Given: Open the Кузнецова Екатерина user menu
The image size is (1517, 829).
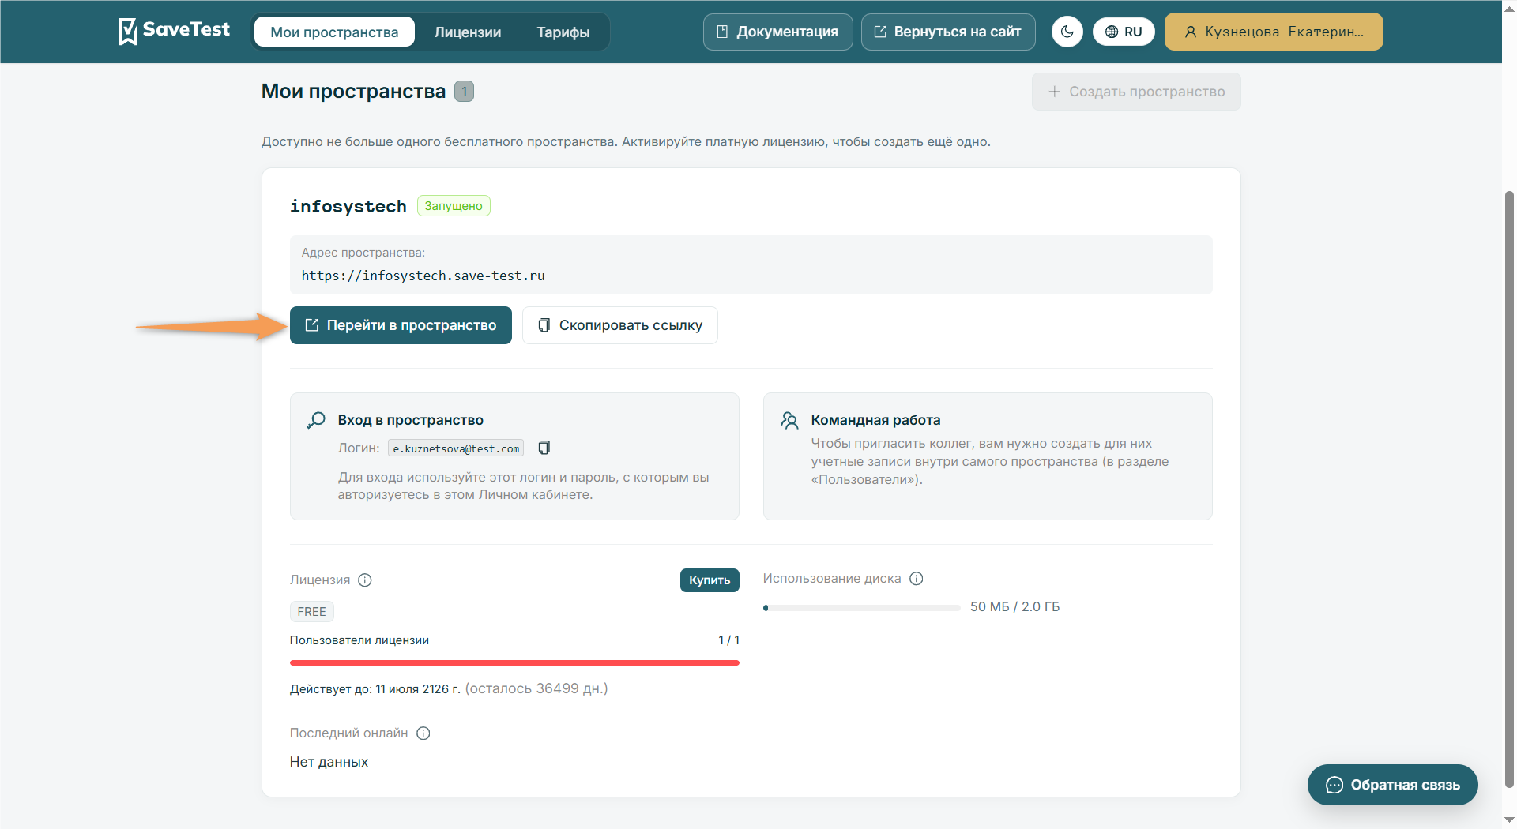Looking at the screenshot, I should tap(1274, 32).
